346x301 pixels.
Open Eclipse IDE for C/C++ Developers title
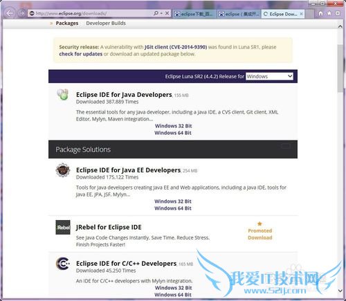click(x=126, y=264)
